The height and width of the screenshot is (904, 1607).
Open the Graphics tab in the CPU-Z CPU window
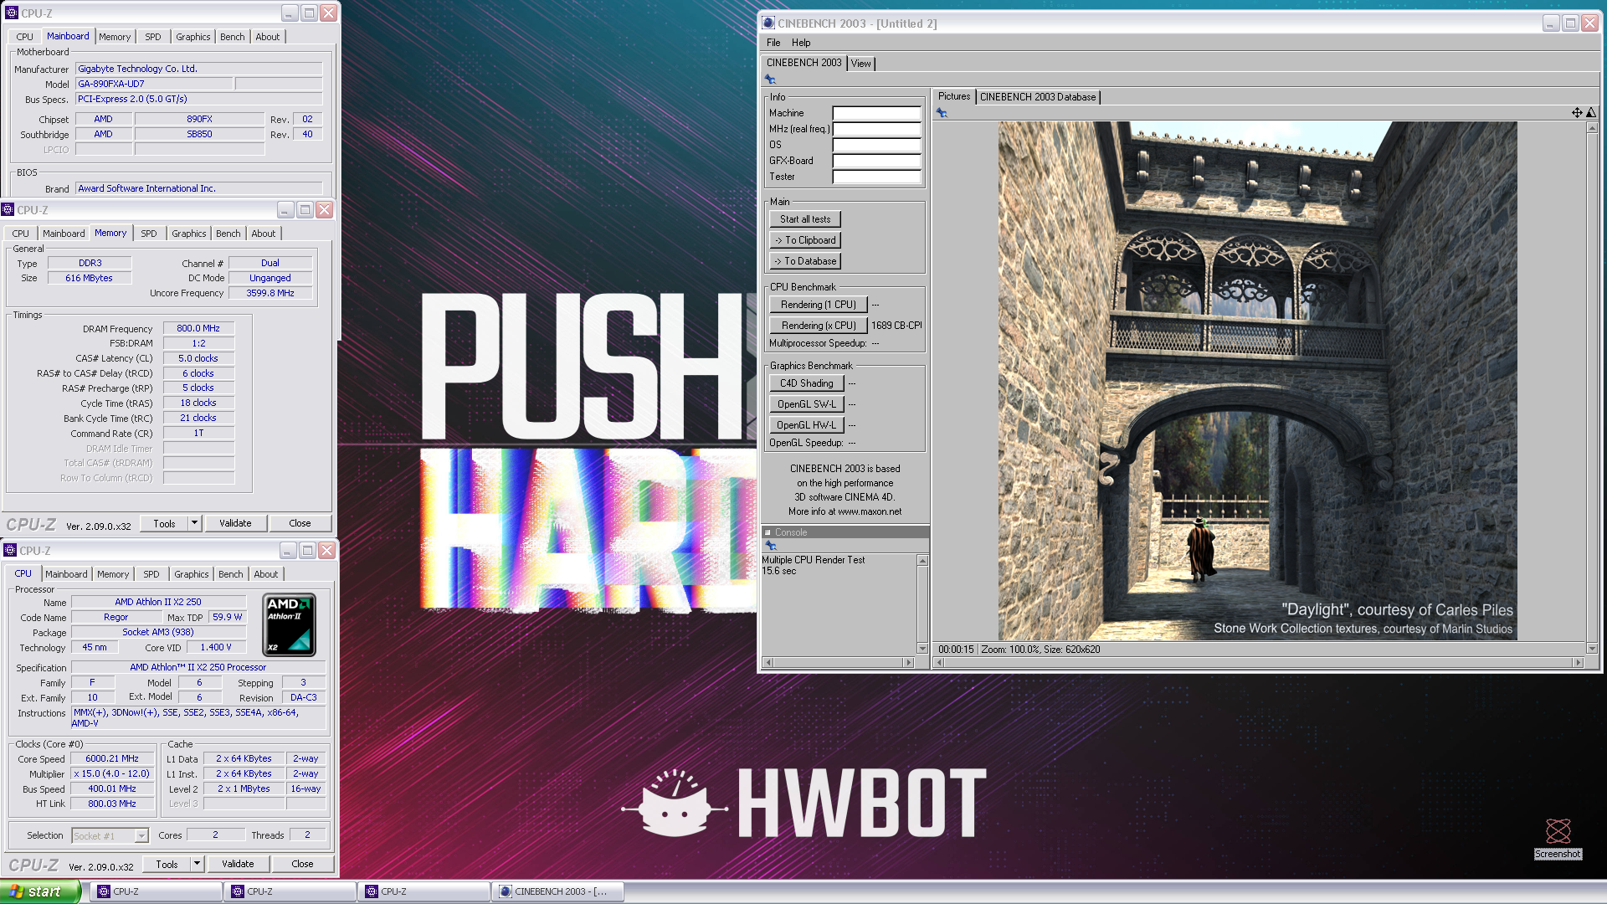click(192, 574)
